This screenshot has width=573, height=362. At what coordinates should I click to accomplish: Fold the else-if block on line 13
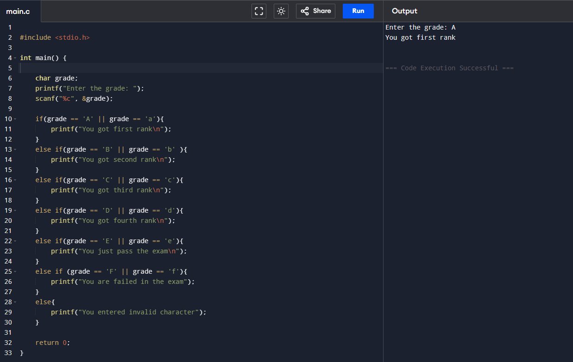[x=15, y=150]
